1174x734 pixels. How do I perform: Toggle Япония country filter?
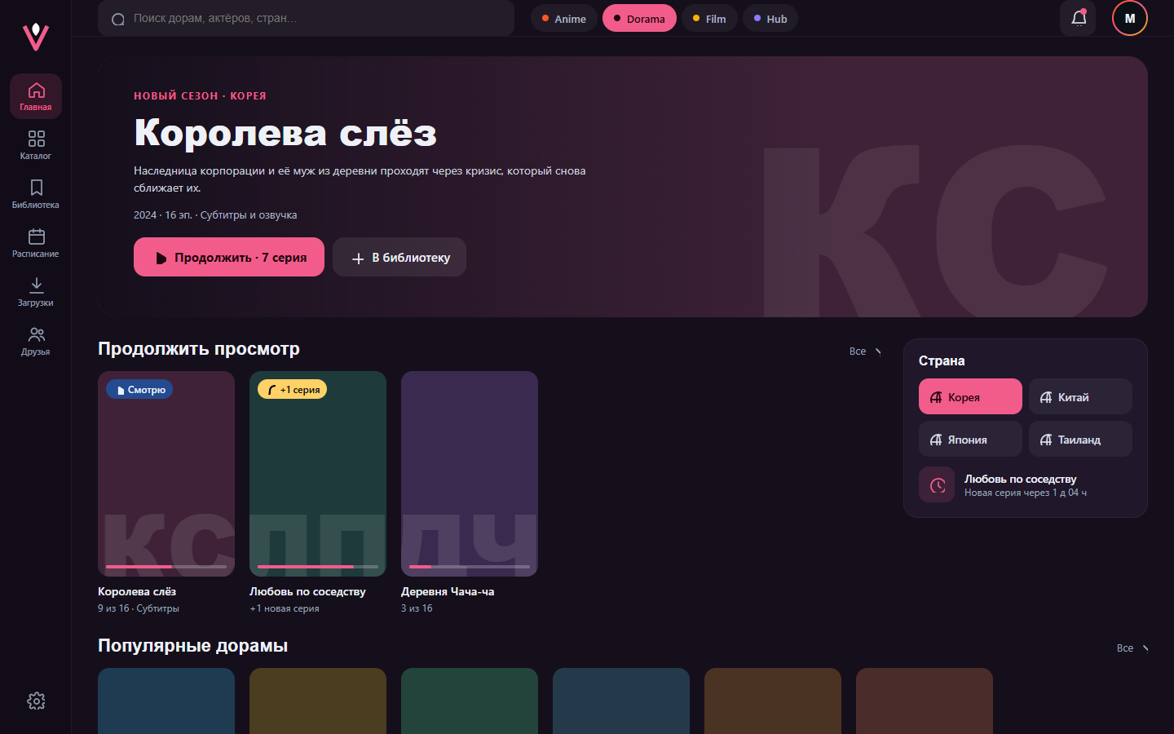point(970,439)
